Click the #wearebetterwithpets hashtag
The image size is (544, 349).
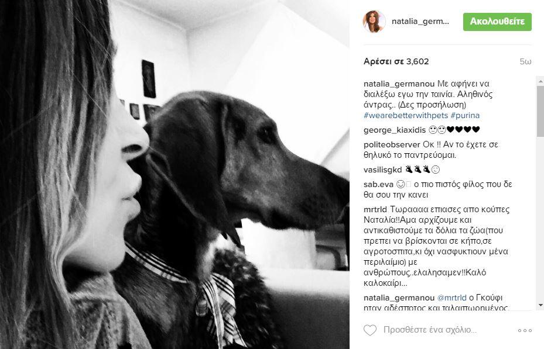406,115
